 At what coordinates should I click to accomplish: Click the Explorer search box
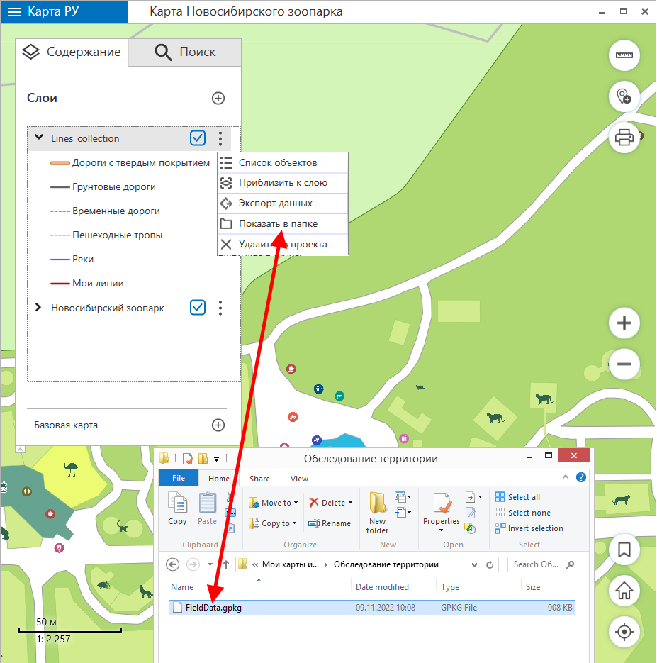click(x=544, y=564)
